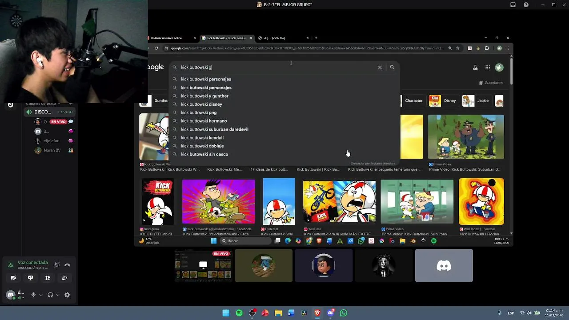Open a new browser tab

316,38
